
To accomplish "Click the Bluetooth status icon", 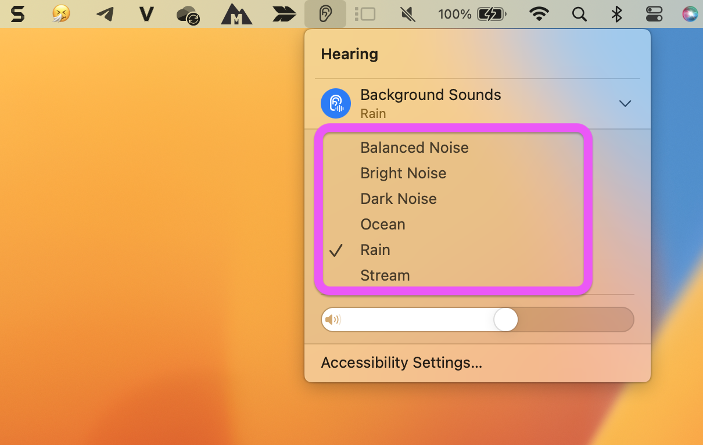I will click(617, 14).
